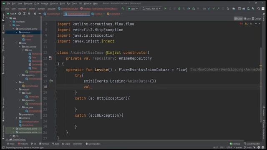Screen dimensions: 267x150
Task: Click the main git branch in status bar
Action: [x=248, y=147]
